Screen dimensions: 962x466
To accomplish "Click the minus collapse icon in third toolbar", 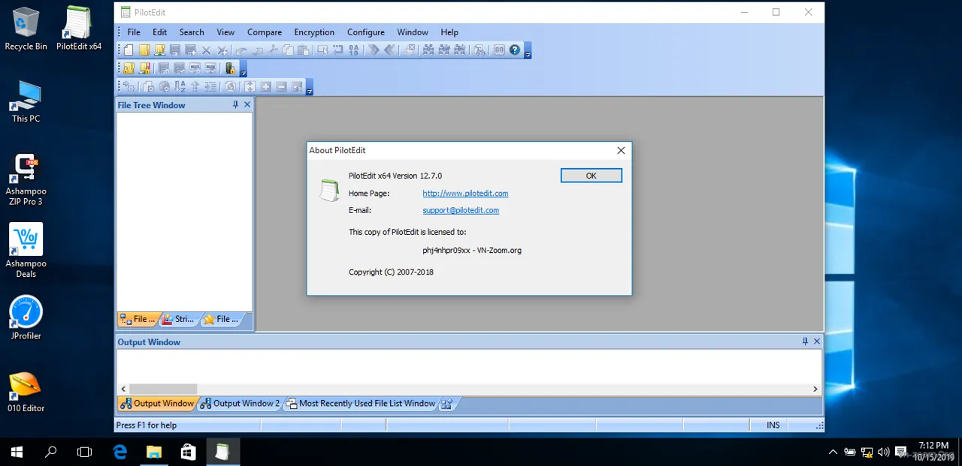I will [x=281, y=87].
